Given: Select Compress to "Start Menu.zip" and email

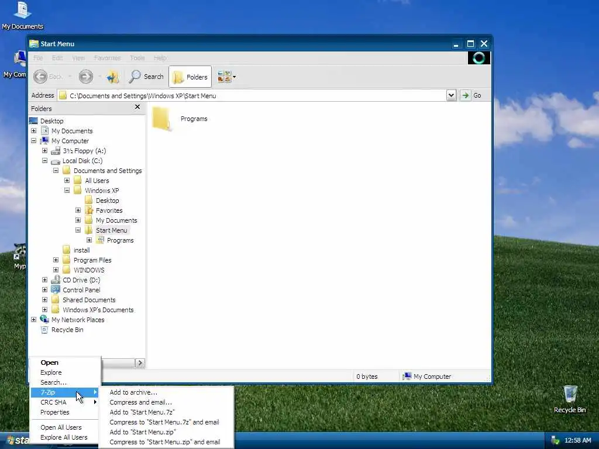Looking at the screenshot, I should (166, 442).
